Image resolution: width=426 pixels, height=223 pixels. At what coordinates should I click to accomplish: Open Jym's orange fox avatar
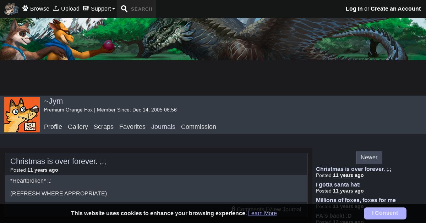point(22,115)
